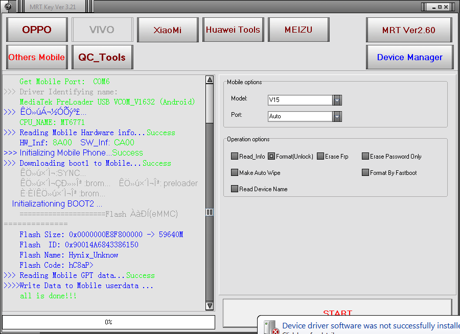The width and height of the screenshot is (460, 334).
Task: Expand the Model dropdown arrow
Action: [x=337, y=100]
